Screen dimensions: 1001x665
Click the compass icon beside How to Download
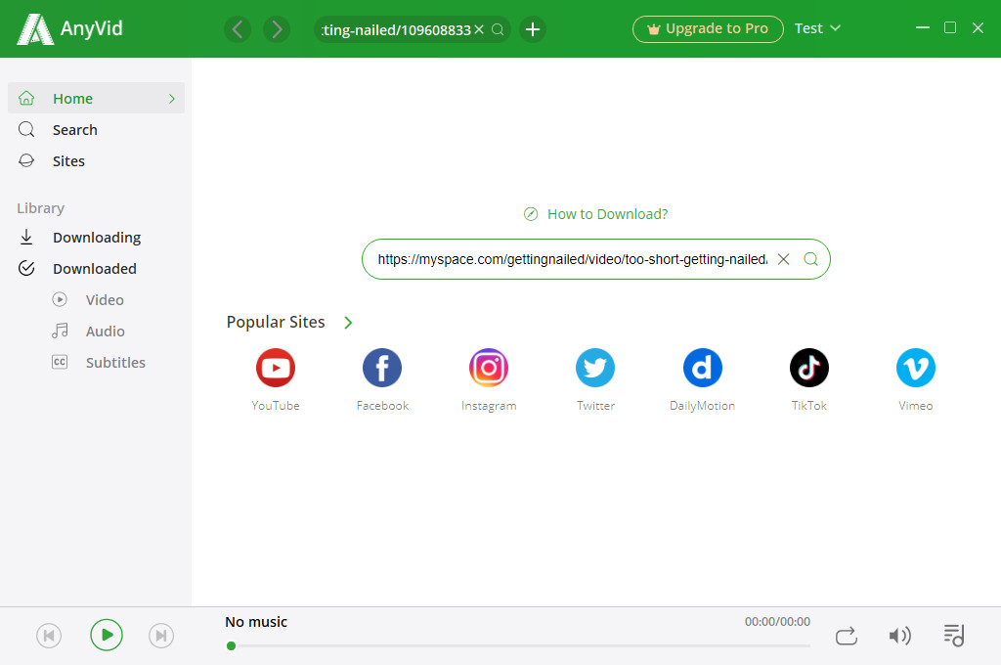[x=531, y=214]
